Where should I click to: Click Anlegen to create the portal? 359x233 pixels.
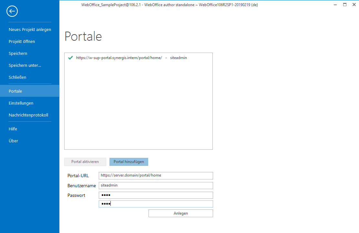[x=180, y=213]
